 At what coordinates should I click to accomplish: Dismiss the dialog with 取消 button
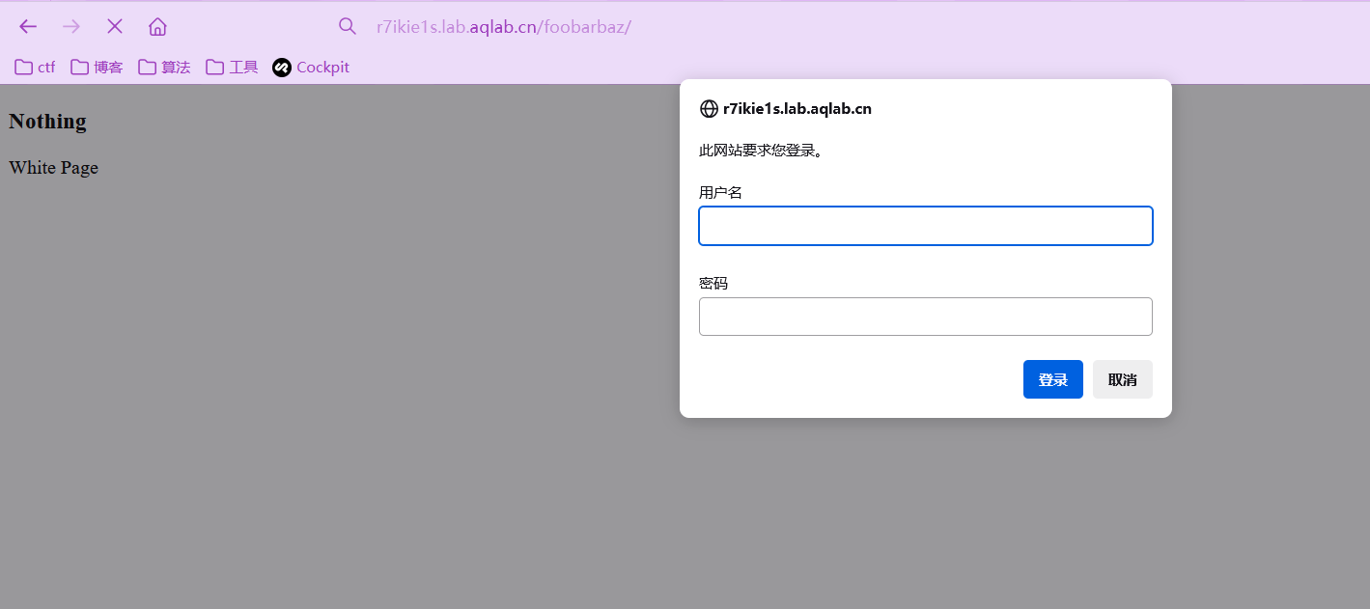tap(1122, 379)
